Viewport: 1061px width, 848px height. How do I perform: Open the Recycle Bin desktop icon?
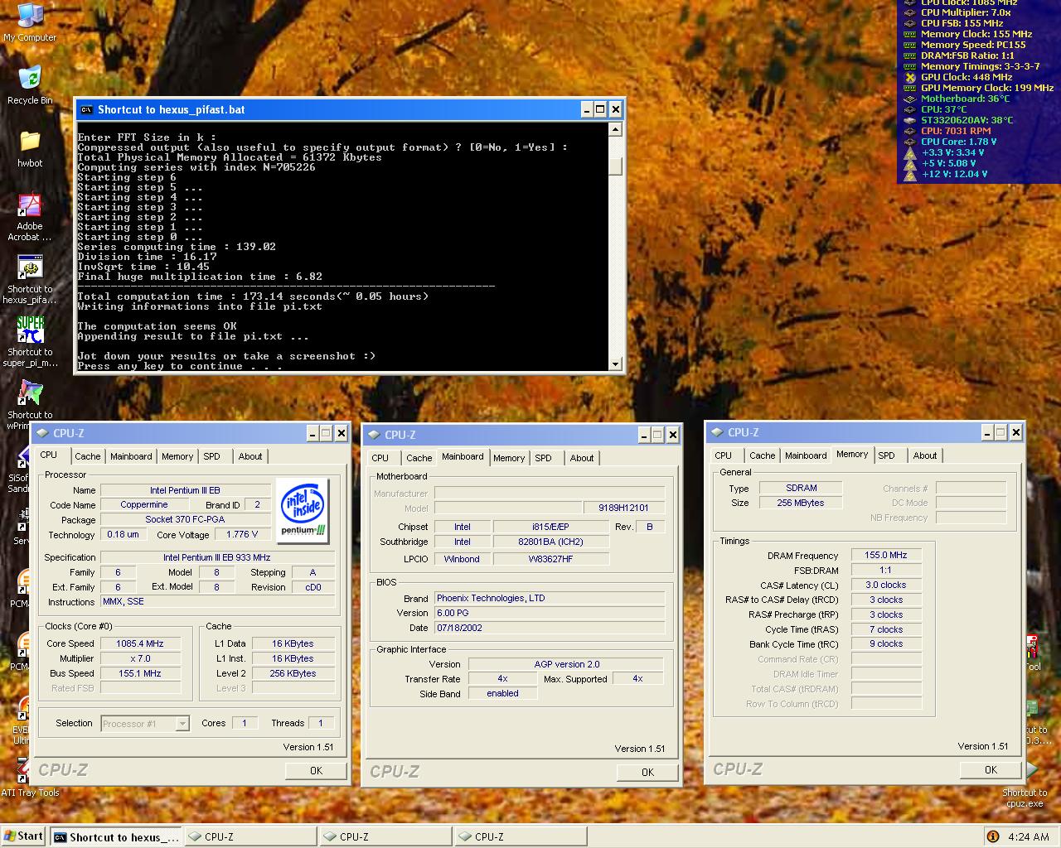tap(30, 85)
